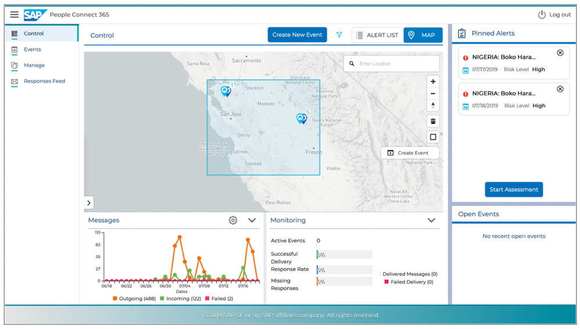Click the 'Active Events' label

(x=288, y=241)
